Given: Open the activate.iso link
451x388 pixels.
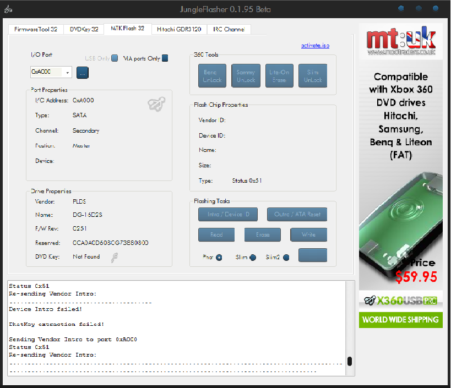Looking at the screenshot, I should pos(315,45).
